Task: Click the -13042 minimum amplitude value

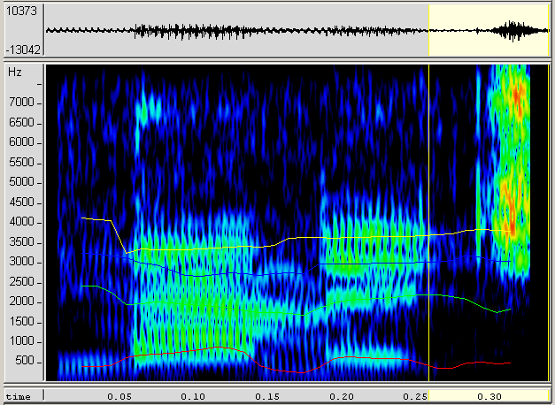Action: click(x=21, y=50)
